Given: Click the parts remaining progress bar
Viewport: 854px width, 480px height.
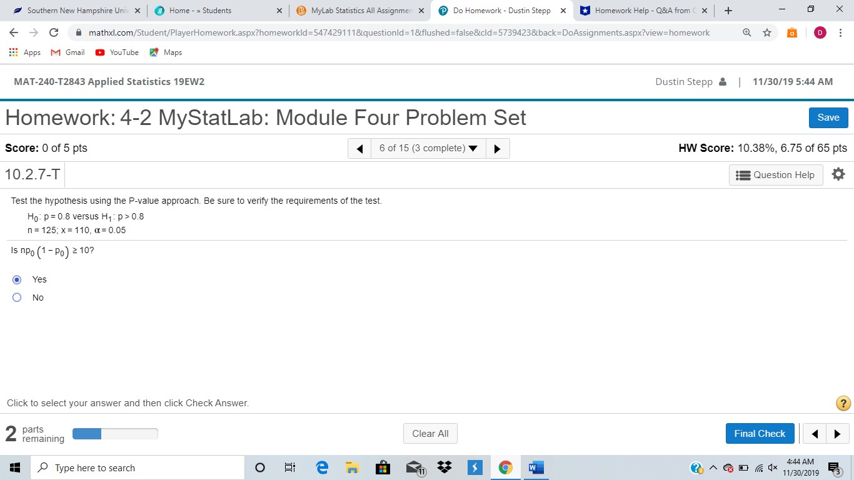Looking at the screenshot, I should (115, 433).
